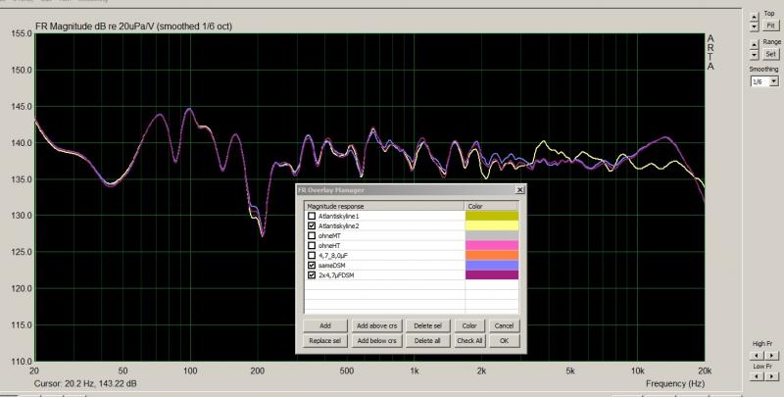Enable the Atlantiskyline1 overlay checkbox
The width and height of the screenshot is (784, 397).
point(312,216)
